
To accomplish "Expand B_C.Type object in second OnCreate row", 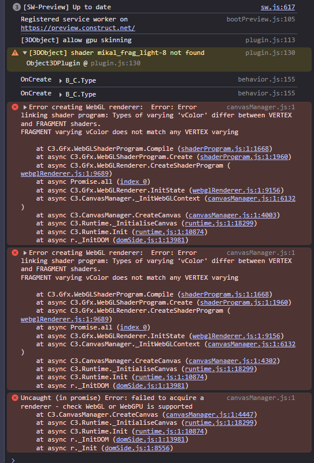I will coord(61,94).
